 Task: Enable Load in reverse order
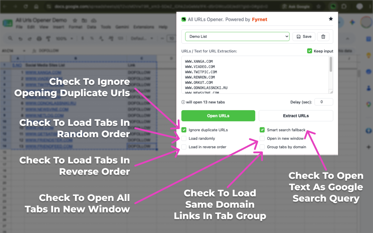click(184, 147)
